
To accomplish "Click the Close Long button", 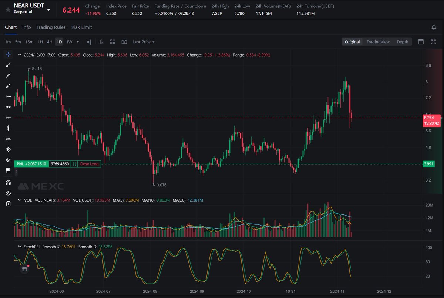I will pos(89,164).
